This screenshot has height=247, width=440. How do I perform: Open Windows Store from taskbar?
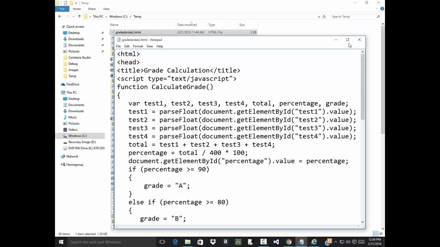pos(200,242)
